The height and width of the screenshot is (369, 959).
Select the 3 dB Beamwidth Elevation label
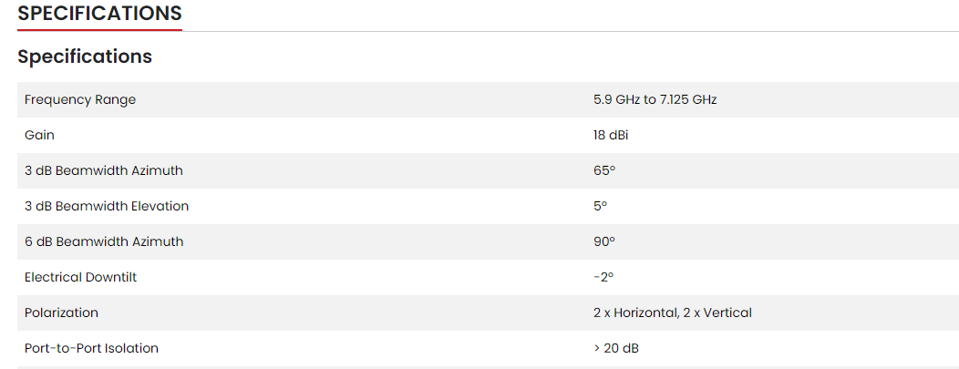(107, 206)
